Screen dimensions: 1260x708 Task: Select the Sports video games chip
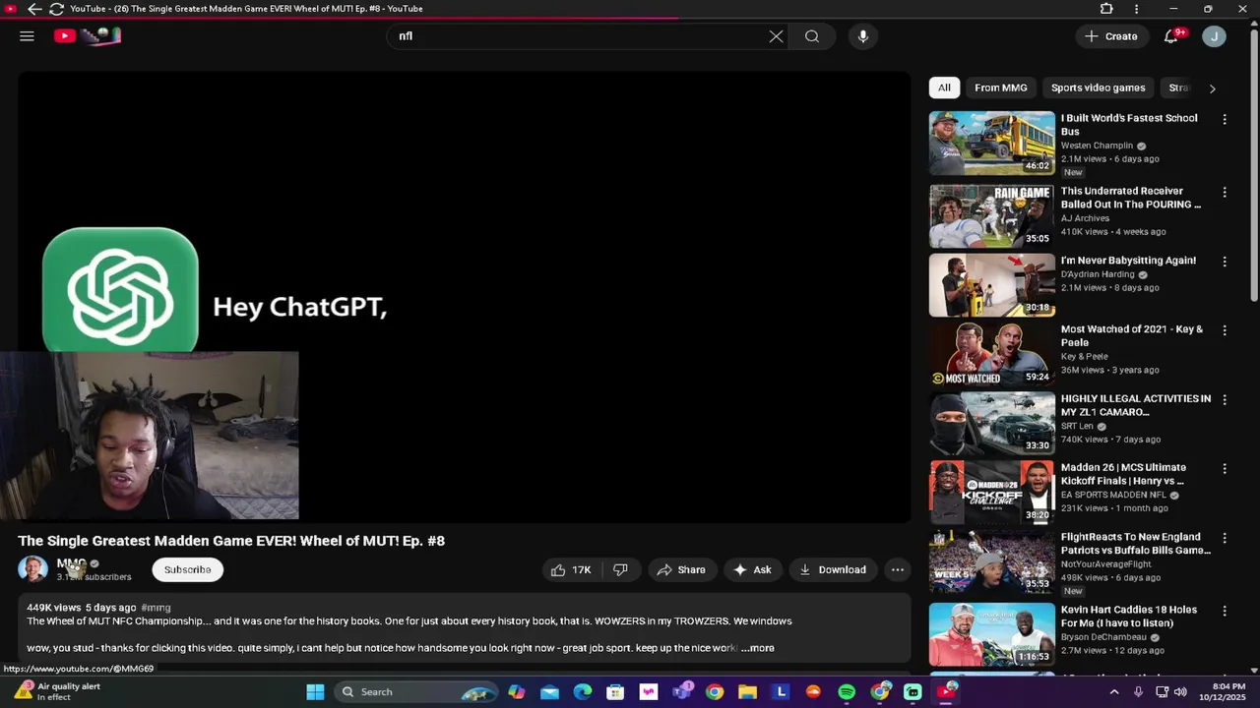[x=1098, y=88]
